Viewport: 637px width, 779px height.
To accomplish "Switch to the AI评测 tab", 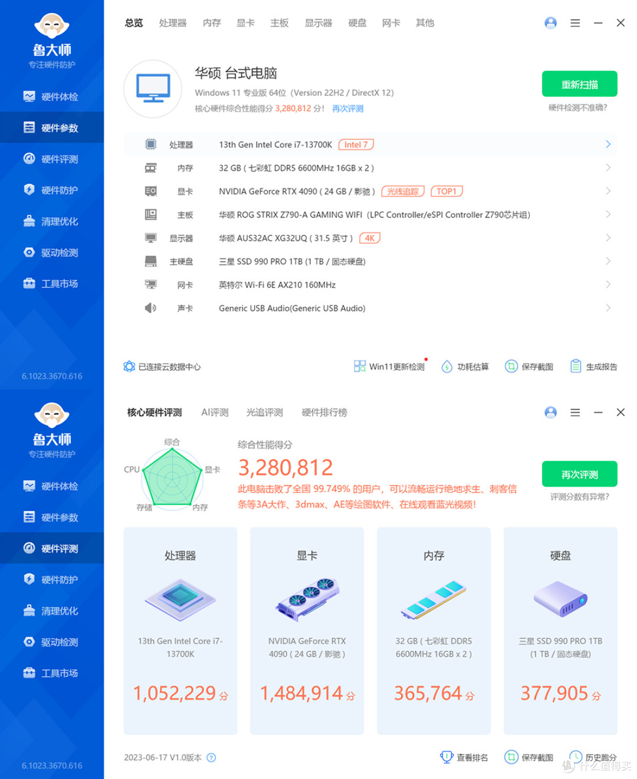I will [215, 412].
